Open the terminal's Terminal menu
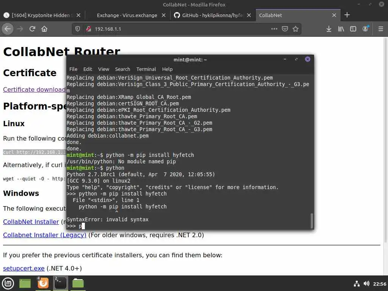 146,69
